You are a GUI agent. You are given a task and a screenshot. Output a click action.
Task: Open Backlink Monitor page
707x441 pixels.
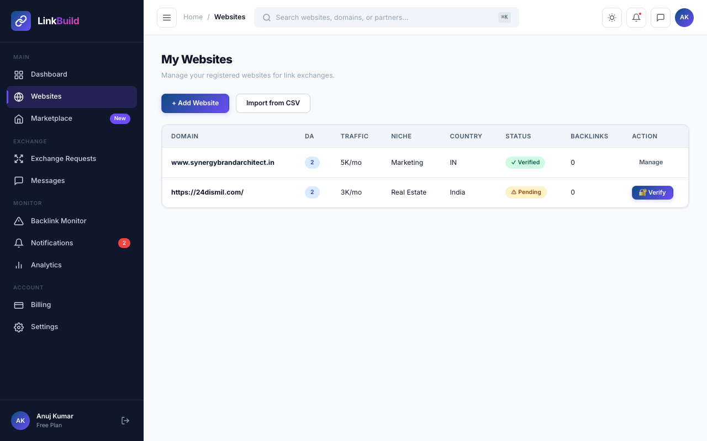(72, 221)
